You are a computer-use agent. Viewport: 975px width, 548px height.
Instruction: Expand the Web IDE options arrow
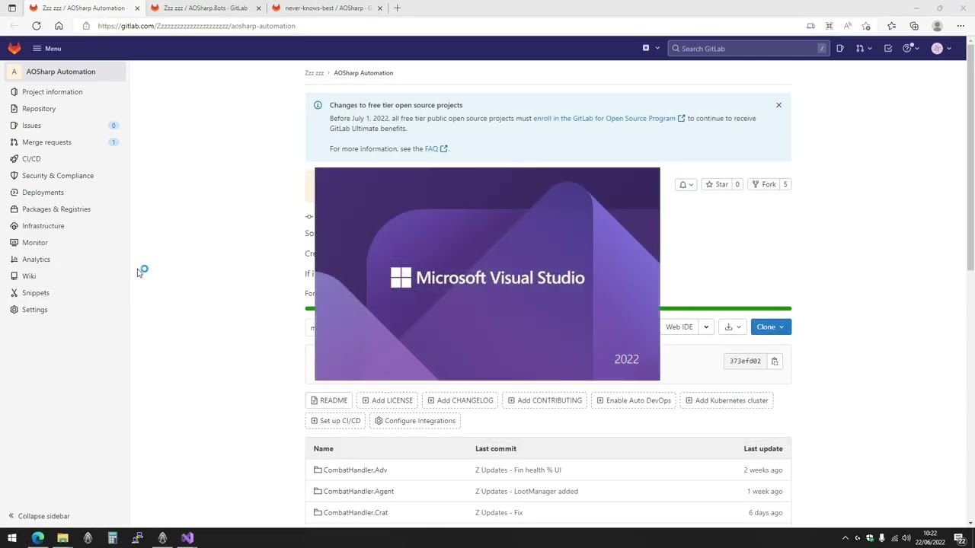706,327
